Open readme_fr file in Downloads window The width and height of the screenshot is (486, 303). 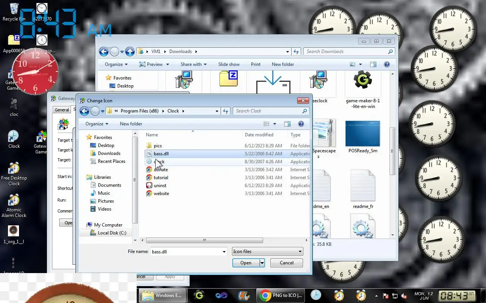coord(363,189)
